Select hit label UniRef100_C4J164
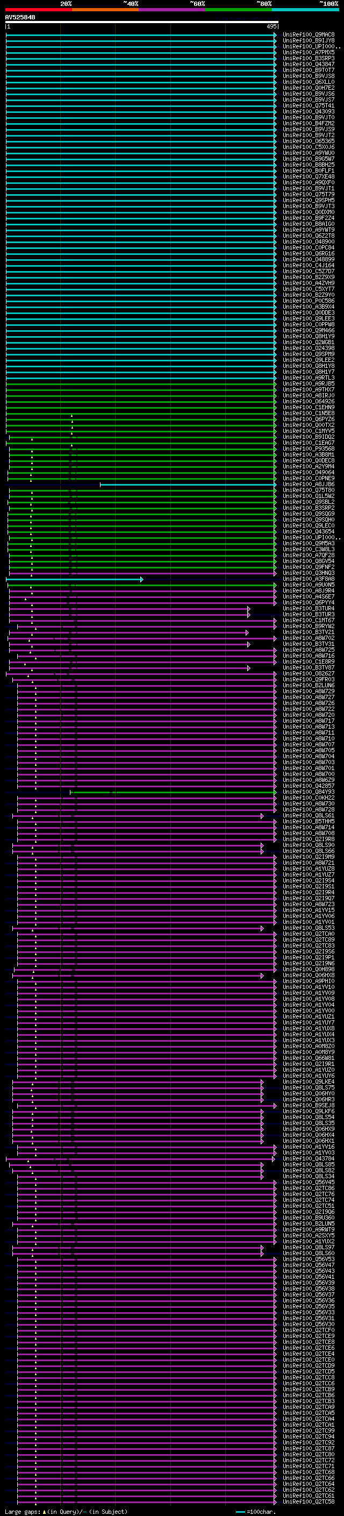344x1516 pixels. point(309,266)
